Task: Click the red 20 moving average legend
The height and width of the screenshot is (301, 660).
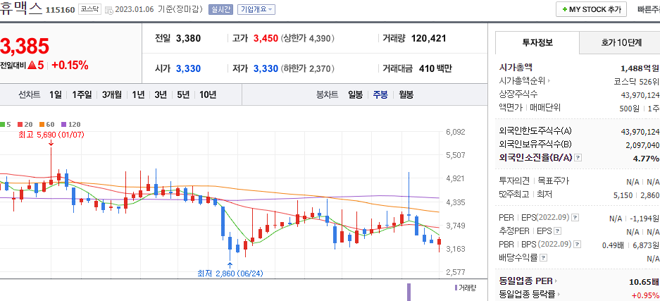Action: [25, 124]
